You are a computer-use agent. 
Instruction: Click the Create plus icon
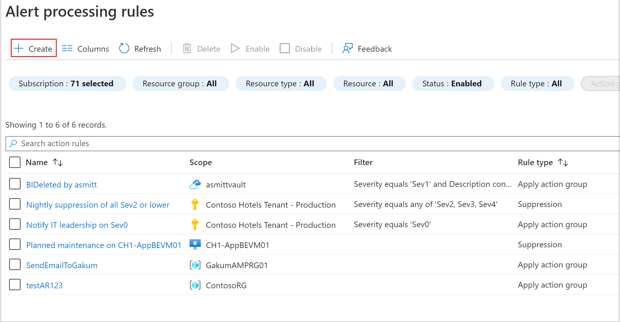[x=19, y=49]
